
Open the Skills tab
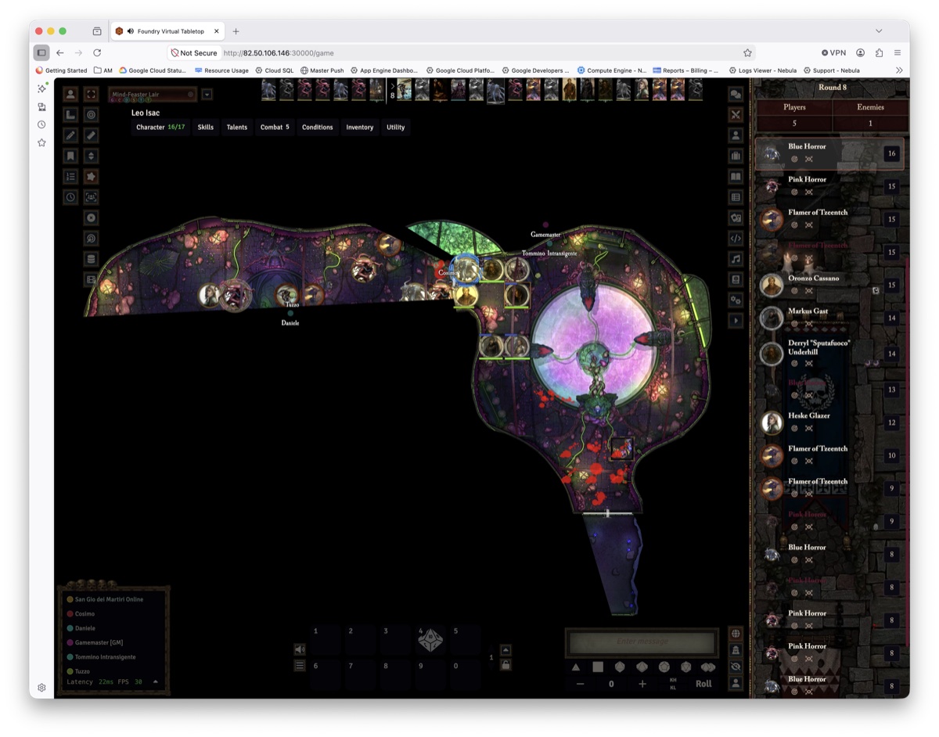[x=206, y=127]
